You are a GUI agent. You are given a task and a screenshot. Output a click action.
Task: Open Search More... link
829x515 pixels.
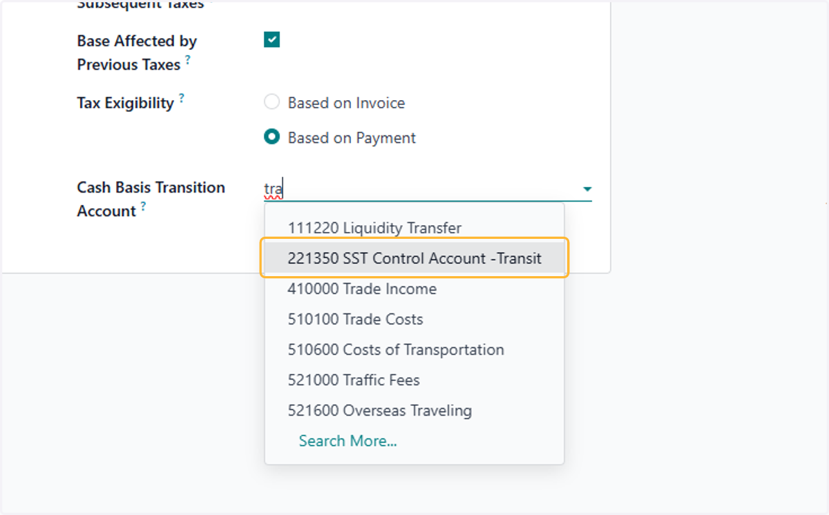(x=347, y=440)
